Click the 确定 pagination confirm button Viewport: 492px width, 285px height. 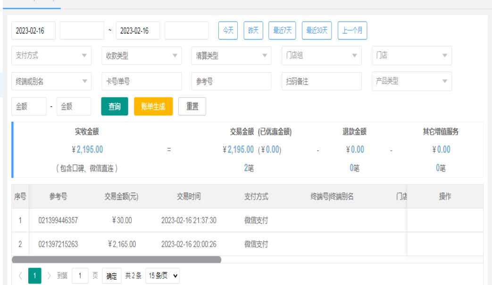click(x=111, y=276)
